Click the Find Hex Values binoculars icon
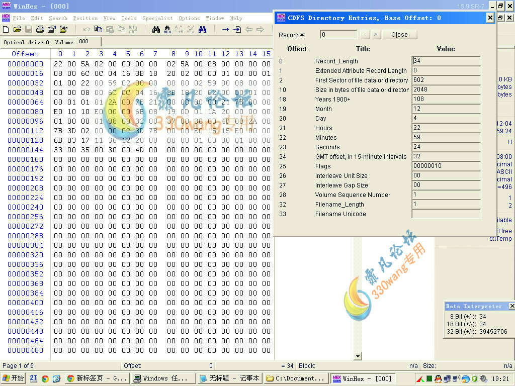Image resolution: width=515 pixels, height=386 pixels. coord(167,30)
